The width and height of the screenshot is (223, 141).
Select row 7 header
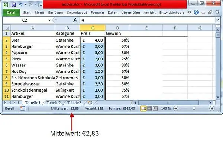[x=7, y=71]
